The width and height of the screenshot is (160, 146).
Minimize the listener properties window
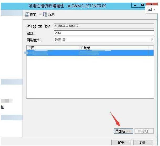pyautogui.click(x=135, y=5)
